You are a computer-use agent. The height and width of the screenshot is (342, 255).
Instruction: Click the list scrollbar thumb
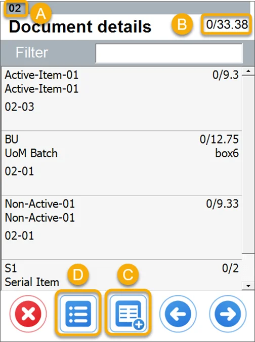coord(248,164)
